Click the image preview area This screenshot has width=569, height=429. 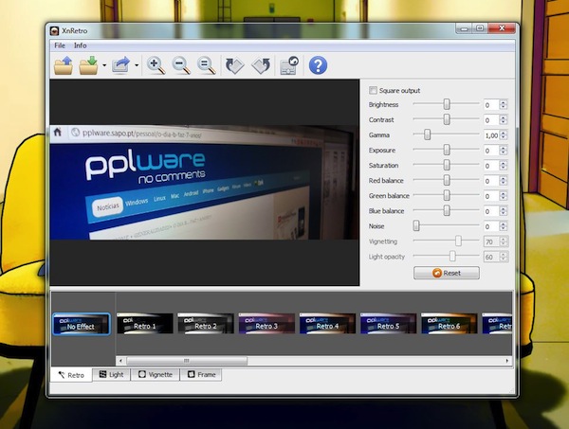pyautogui.click(x=204, y=183)
